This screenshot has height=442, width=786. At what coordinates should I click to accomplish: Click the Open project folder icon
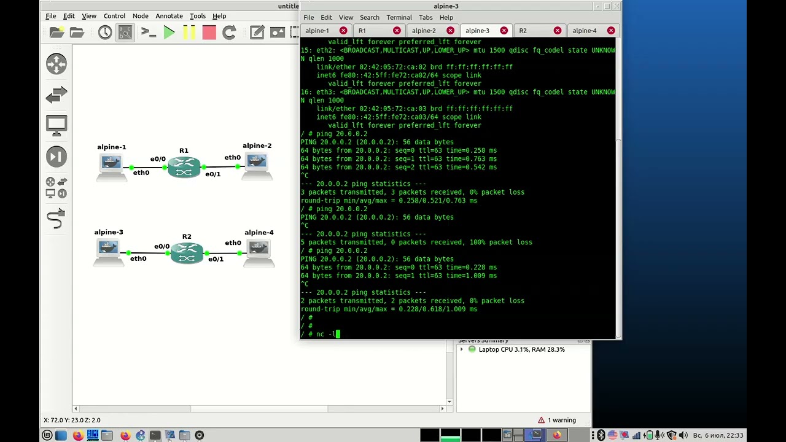pyautogui.click(x=77, y=33)
